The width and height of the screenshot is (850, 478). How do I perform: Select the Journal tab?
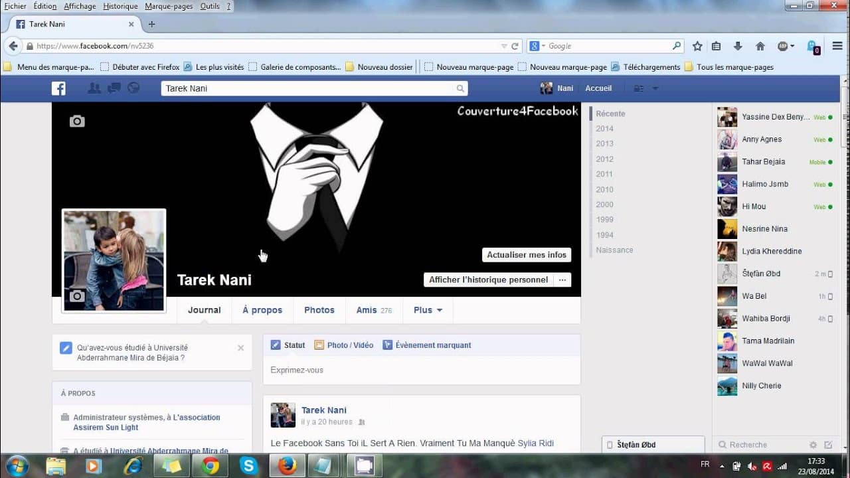(205, 310)
